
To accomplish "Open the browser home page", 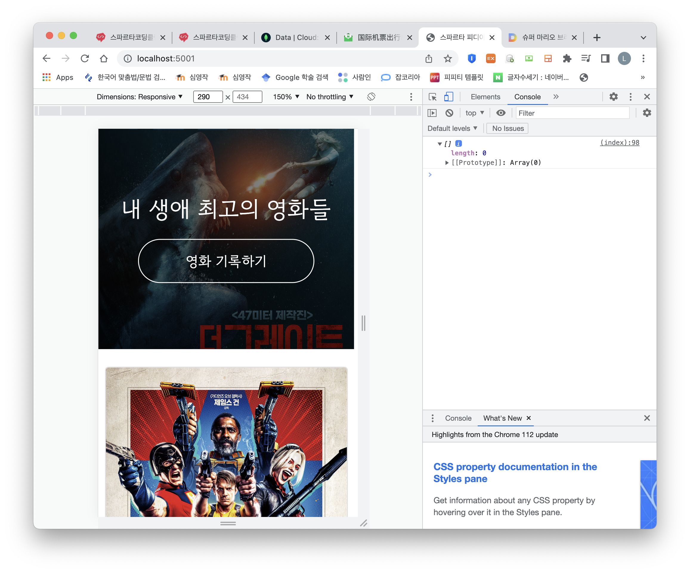I will click(104, 58).
